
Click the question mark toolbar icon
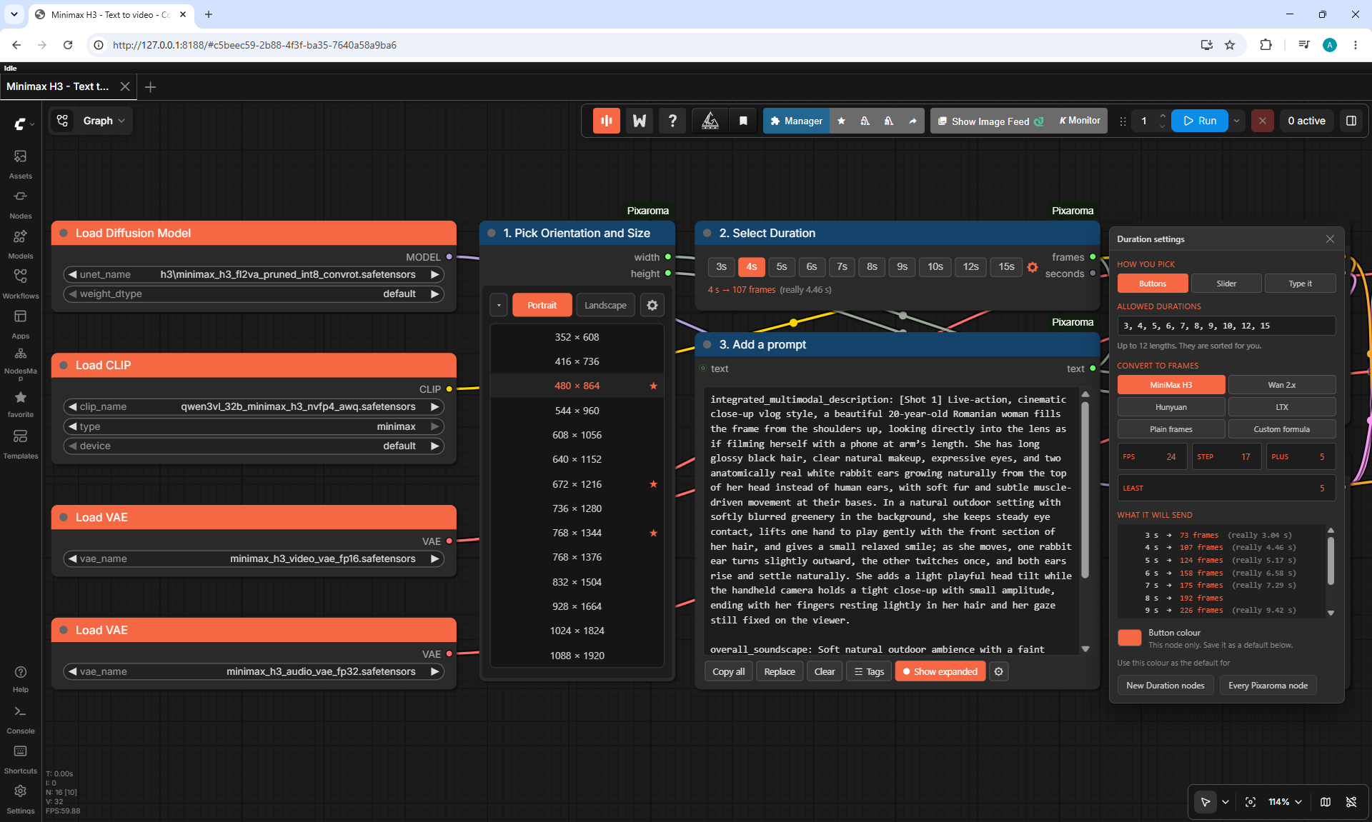coord(672,121)
